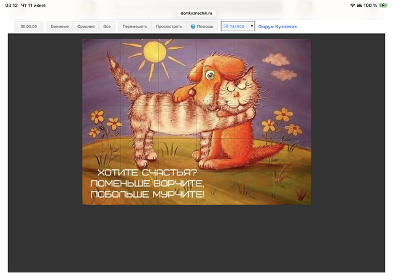Click the blue help globe icon
This screenshot has width=393, height=273.
(x=193, y=26)
